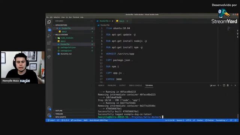Close Dockerfile entry in Open Editors

(57, 28)
